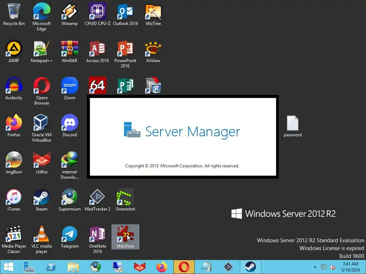Launch PowerShell from the taskbar
The width and height of the screenshot is (366, 274).
click(x=51, y=267)
